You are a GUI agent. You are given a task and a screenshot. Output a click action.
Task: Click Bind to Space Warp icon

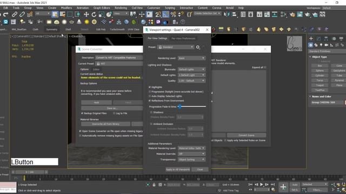(x=30, y=15)
